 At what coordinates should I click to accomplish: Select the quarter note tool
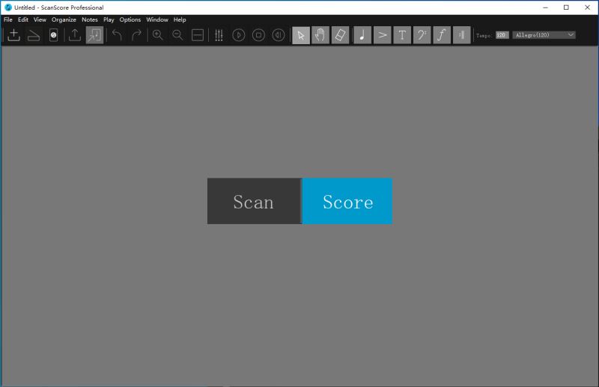[362, 35]
